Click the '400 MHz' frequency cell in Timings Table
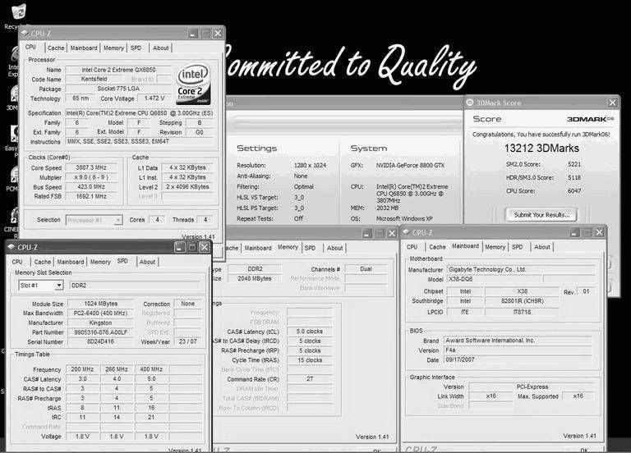This screenshot has height=453, width=631. click(x=151, y=369)
